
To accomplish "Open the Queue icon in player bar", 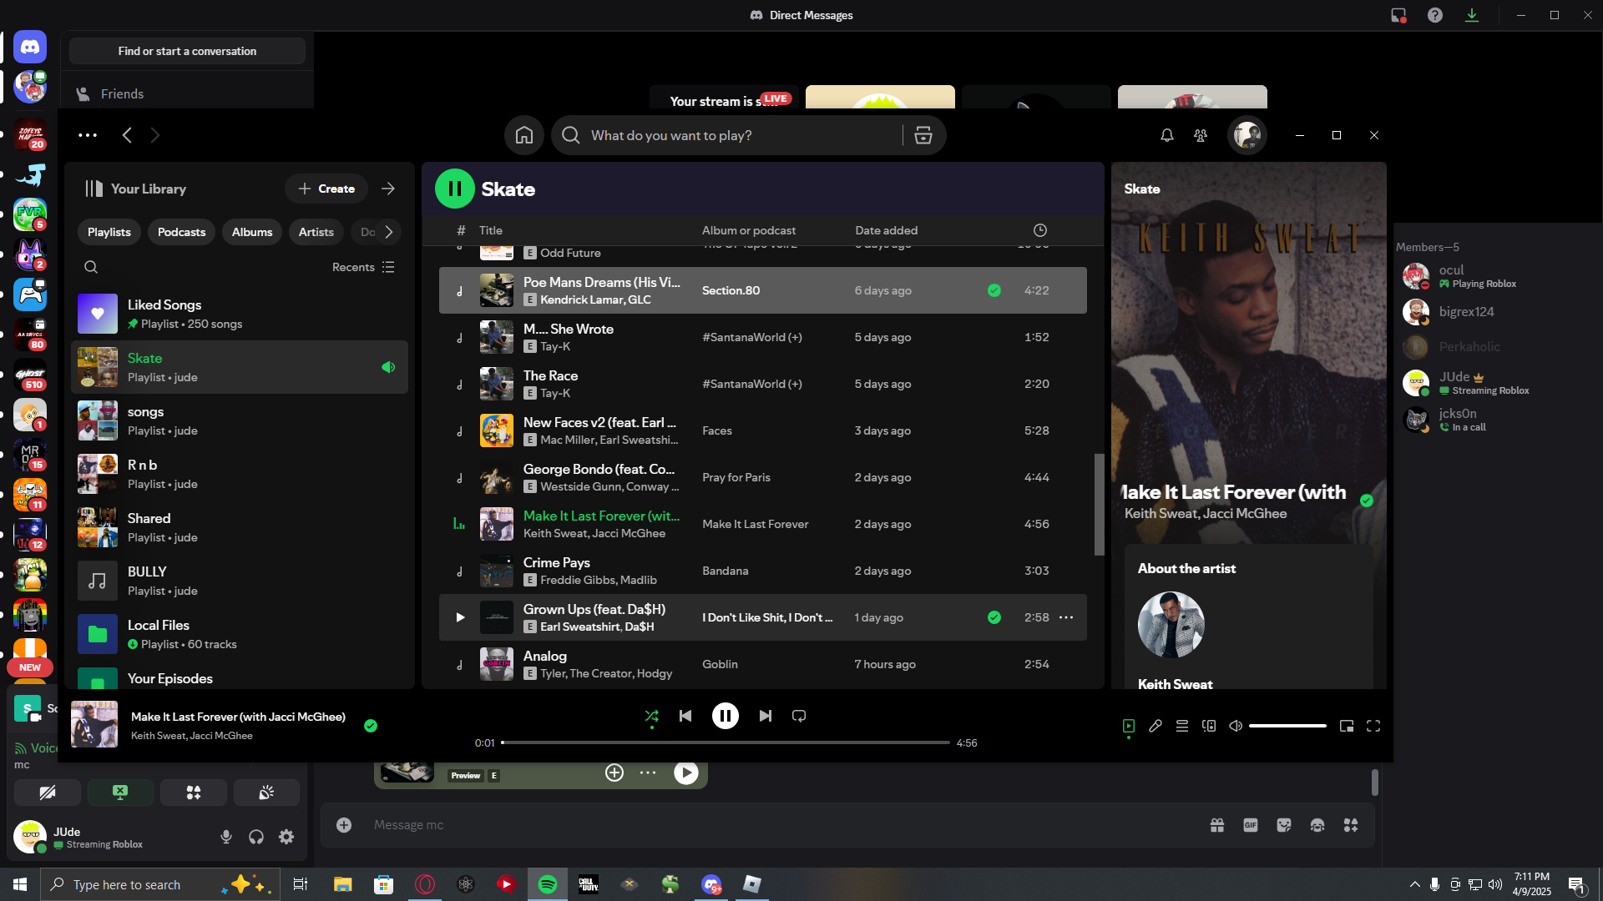I will point(1182,726).
